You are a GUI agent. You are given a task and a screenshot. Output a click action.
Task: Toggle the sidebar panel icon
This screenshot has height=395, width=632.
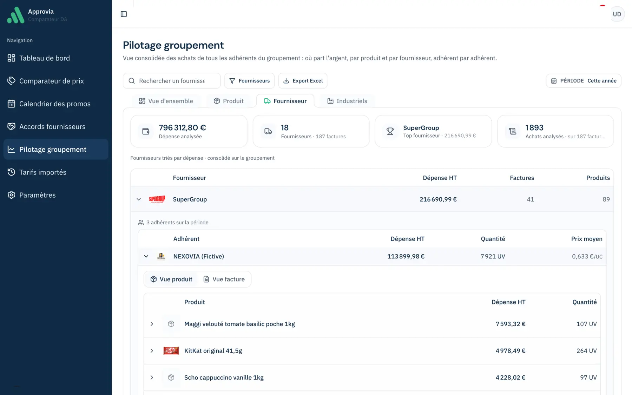coord(124,14)
